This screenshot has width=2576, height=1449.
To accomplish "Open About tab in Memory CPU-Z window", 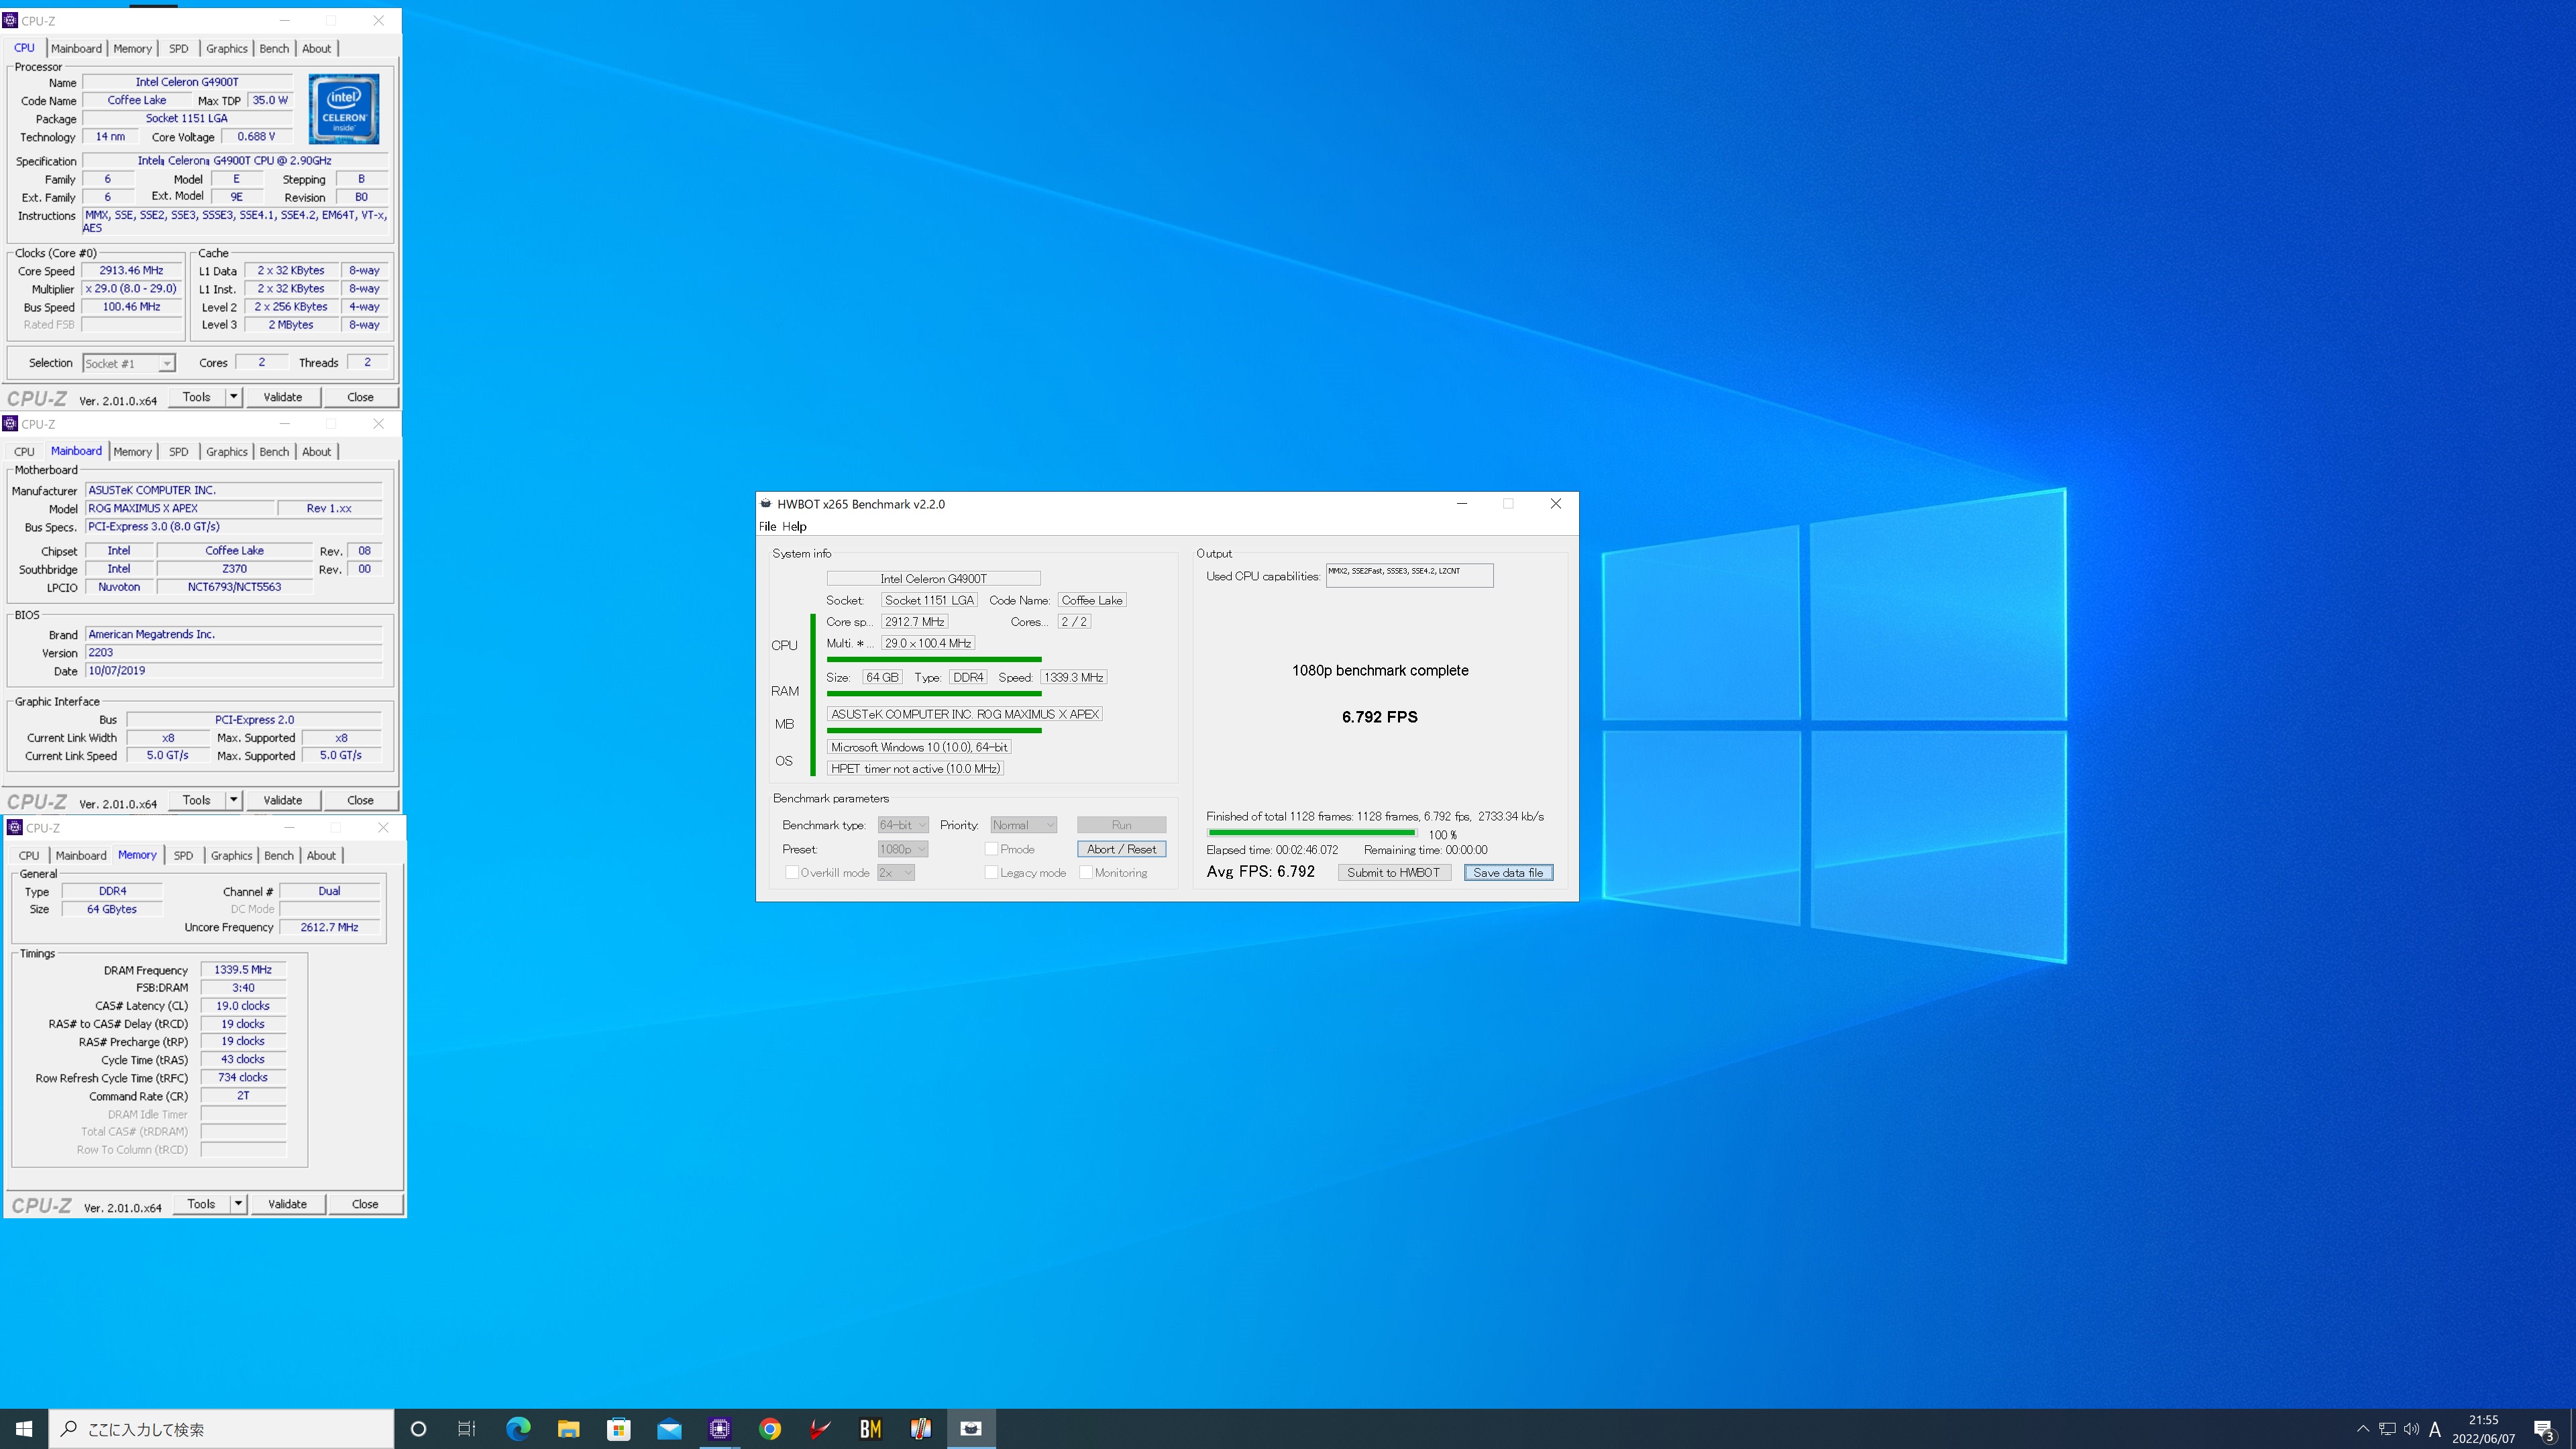I will click(321, 856).
